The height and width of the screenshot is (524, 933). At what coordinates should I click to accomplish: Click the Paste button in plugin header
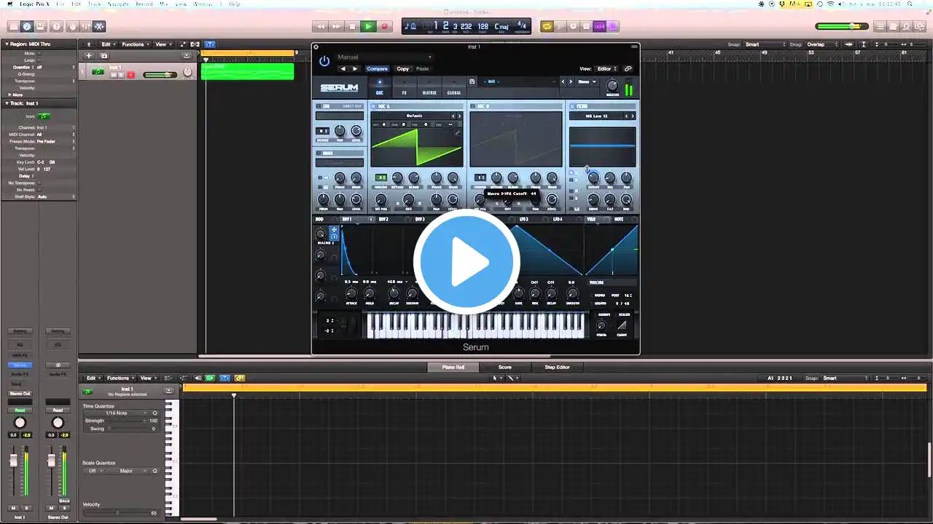pos(423,69)
